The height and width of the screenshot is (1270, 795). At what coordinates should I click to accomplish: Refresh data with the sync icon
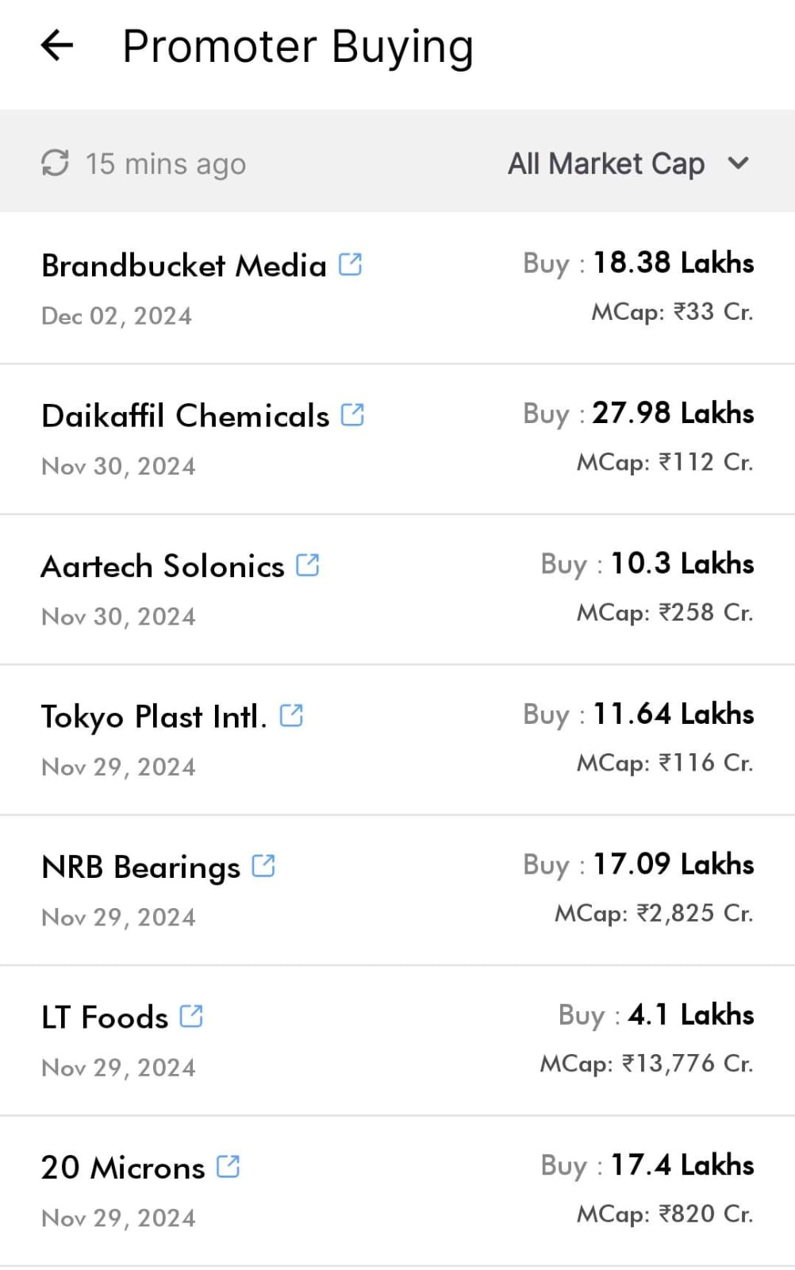pos(55,164)
